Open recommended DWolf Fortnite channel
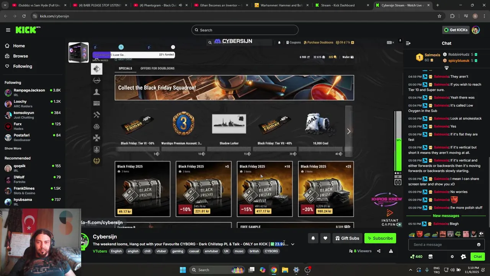Image resolution: width=490 pixels, height=276 pixels. (x=33, y=179)
